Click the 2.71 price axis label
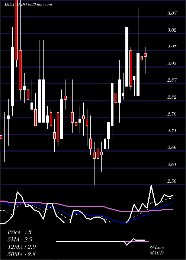Viewport: 186px width, 260px height. 172,131
